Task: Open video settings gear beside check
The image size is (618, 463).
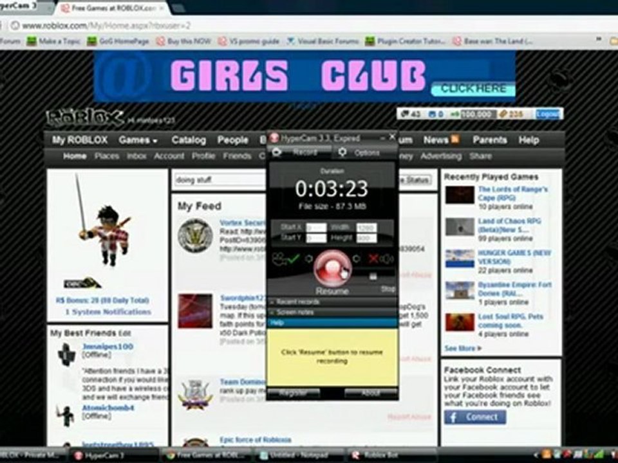Action: (308, 259)
